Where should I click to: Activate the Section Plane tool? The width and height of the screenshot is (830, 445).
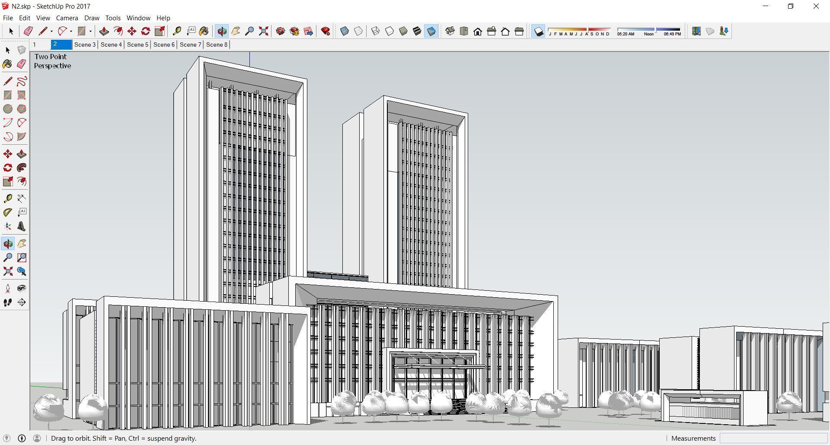pyautogui.click(x=22, y=302)
